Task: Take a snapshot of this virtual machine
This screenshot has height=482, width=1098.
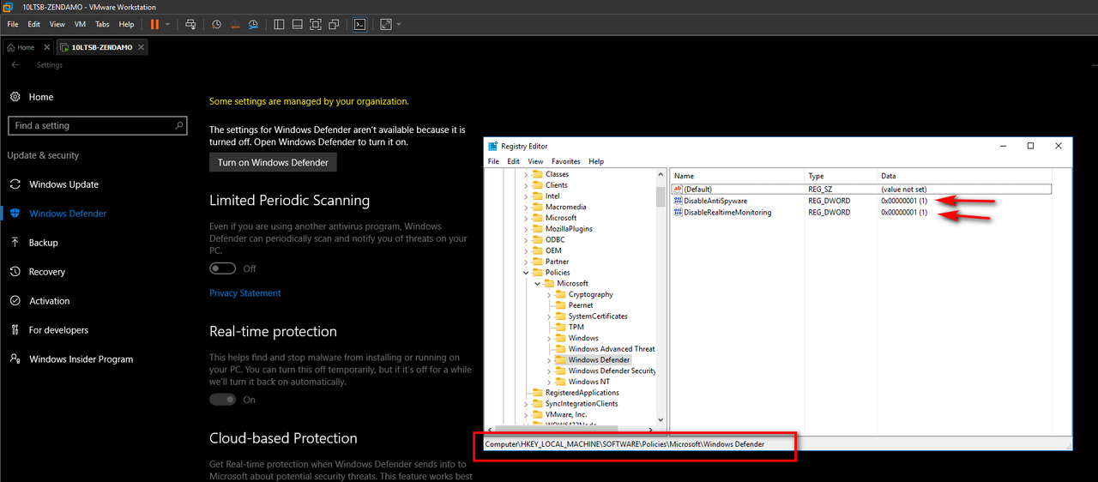Action: pyautogui.click(x=216, y=24)
